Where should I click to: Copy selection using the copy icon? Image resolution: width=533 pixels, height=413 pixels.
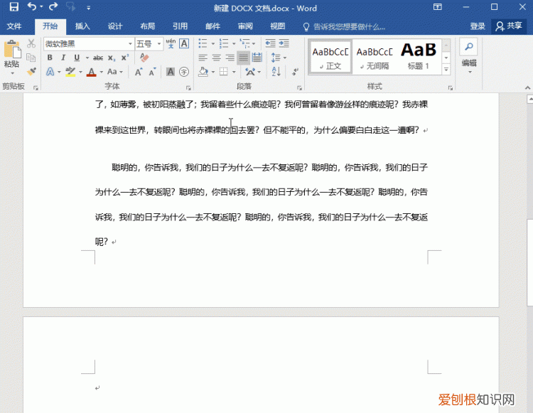(31, 58)
